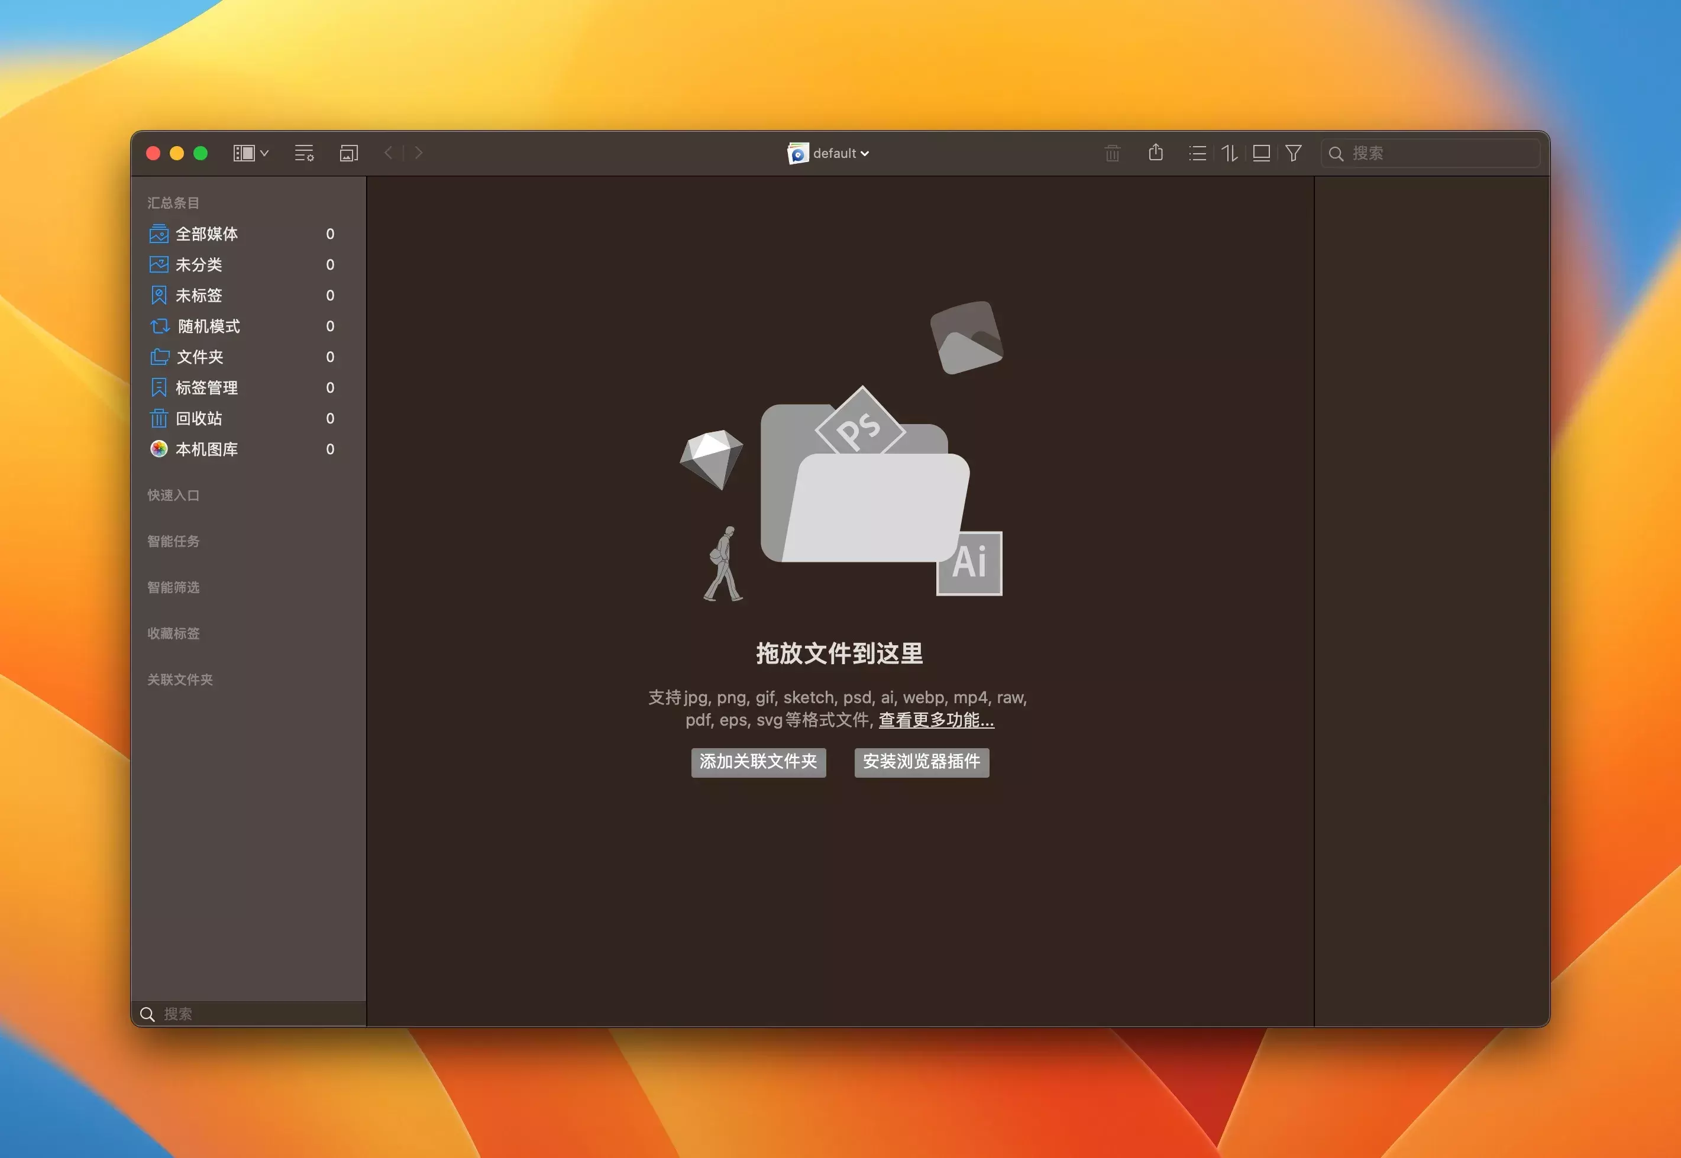Click the list view icon in toolbar
Image resolution: width=1681 pixels, height=1158 pixels.
pyautogui.click(x=1197, y=153)
